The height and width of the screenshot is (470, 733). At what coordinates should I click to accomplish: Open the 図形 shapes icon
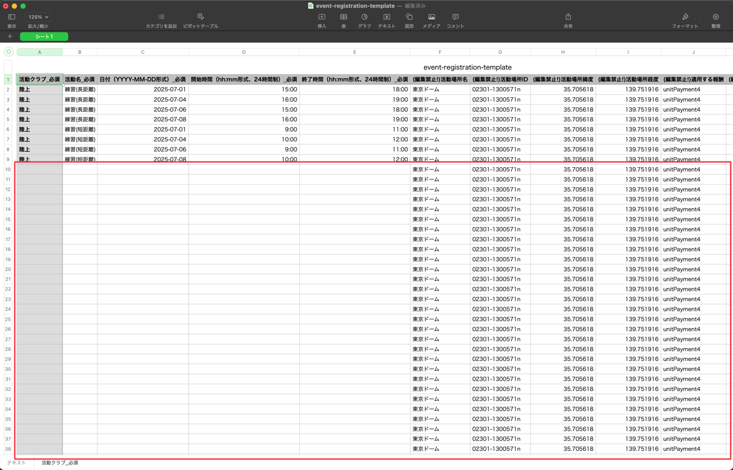tap(409, 17)
